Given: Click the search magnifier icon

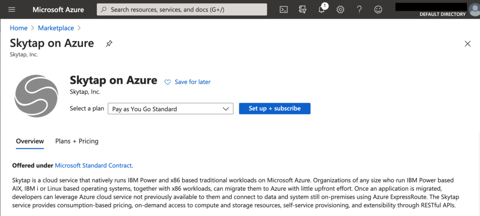Looking at the screenshot, I should pyautogui.click(x=104, y=9).
